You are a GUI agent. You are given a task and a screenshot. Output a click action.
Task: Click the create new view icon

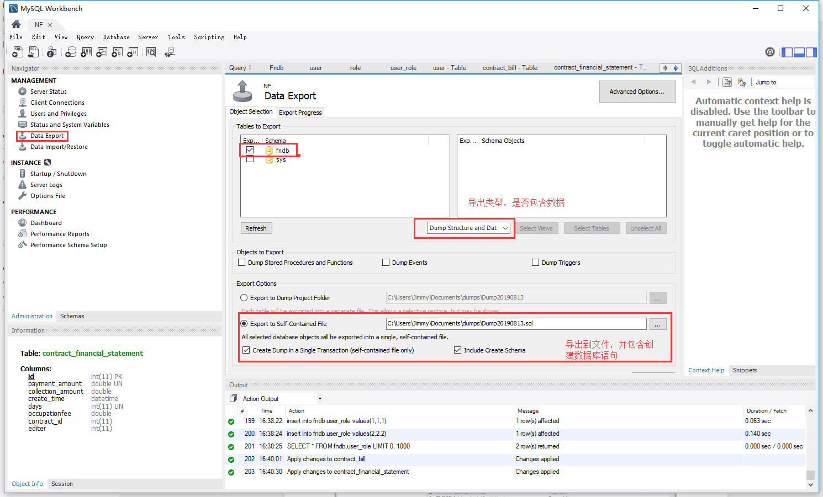102,52
